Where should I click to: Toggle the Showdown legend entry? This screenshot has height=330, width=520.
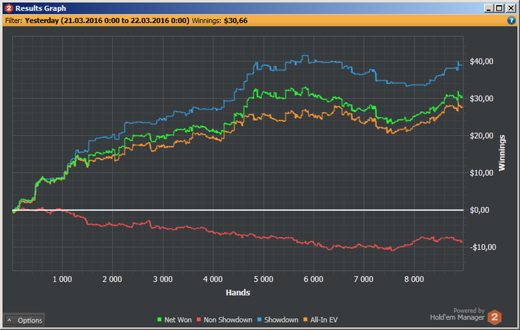click(278, 320)
